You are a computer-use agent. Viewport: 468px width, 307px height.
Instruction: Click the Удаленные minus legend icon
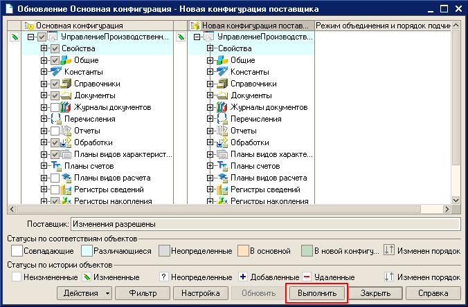307,277
